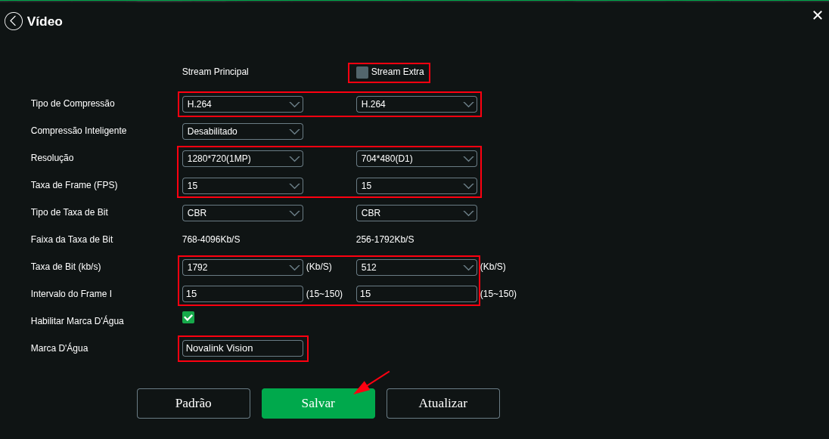The height and width of the screenshot is (439, 829).
Task: Open main stream Tipo de Compressão dropdown
Action: (242, 104)
